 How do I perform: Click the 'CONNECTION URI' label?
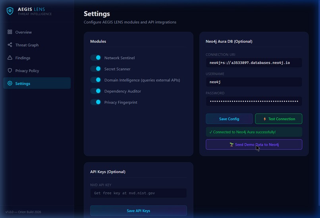[220, 54]
